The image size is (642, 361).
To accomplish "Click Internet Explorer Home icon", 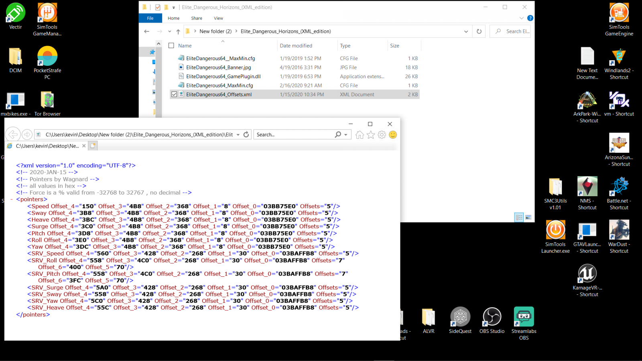I will 360,135.
